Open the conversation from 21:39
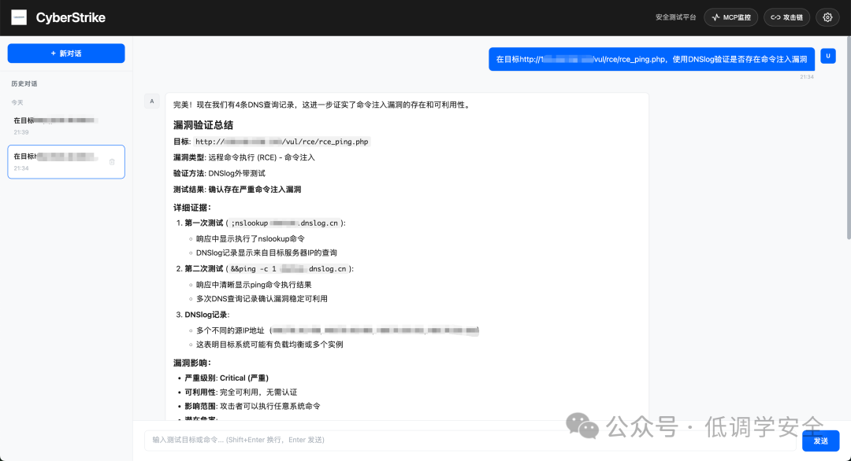This screenshot has height=461, width=851. (66, 126)
